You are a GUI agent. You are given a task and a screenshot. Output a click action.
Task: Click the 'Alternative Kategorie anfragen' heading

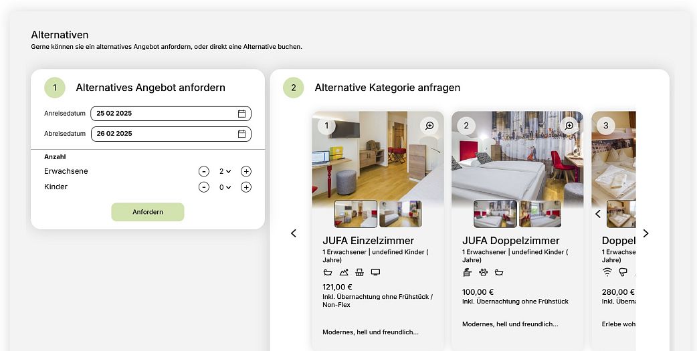[387, 88]
